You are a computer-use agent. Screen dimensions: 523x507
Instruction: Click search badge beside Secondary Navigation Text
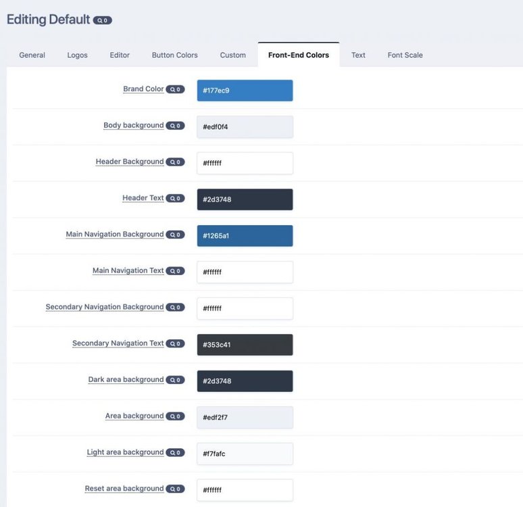(x=175, y=344)
